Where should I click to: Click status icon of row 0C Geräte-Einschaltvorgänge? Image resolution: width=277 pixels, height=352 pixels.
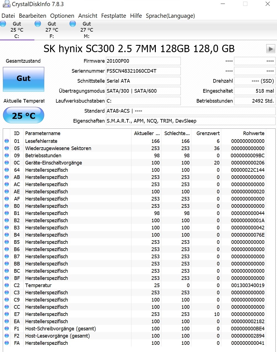click(x=7, y=163)
